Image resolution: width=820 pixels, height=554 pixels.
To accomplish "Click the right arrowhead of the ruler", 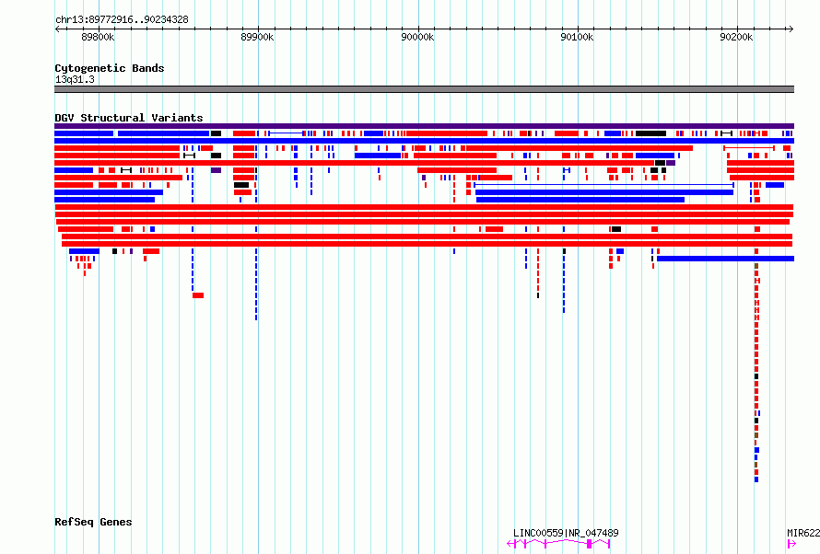I will click(x=791, y=29).
